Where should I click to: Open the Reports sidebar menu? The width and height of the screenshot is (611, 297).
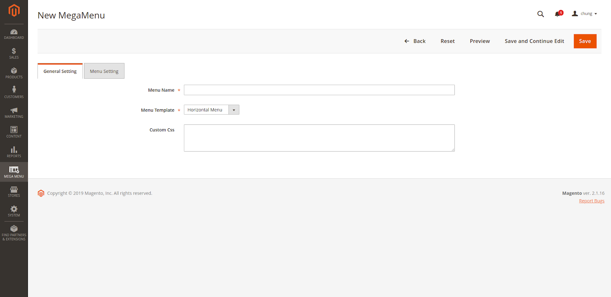pyautogui.click(x=14, y=152)
